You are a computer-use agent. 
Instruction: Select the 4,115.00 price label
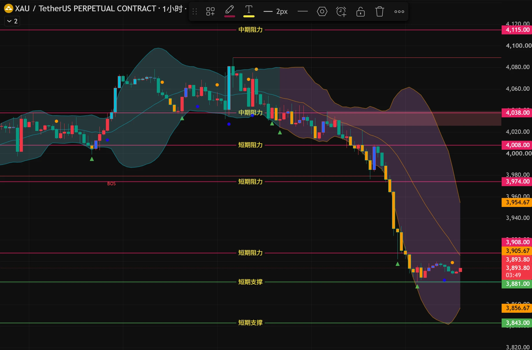click(517, 30)
